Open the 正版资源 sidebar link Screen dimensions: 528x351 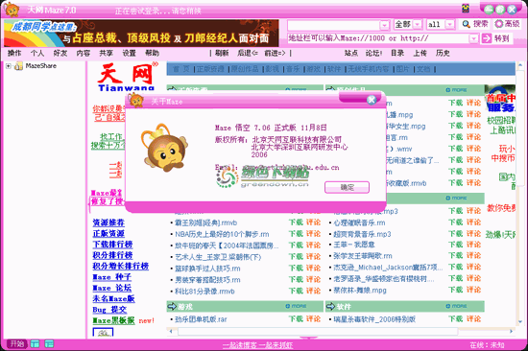point(108,234)
